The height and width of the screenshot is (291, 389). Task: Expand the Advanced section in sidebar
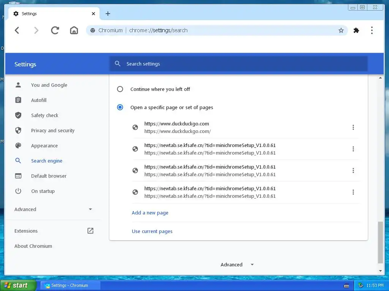pos(53,209)
